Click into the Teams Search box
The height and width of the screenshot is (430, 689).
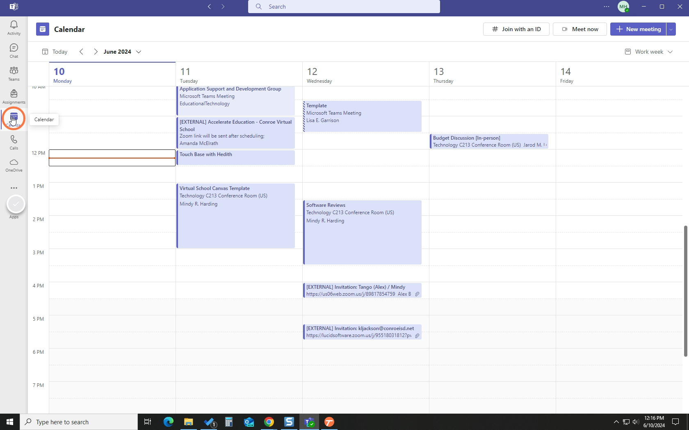(x=344, y=7)
